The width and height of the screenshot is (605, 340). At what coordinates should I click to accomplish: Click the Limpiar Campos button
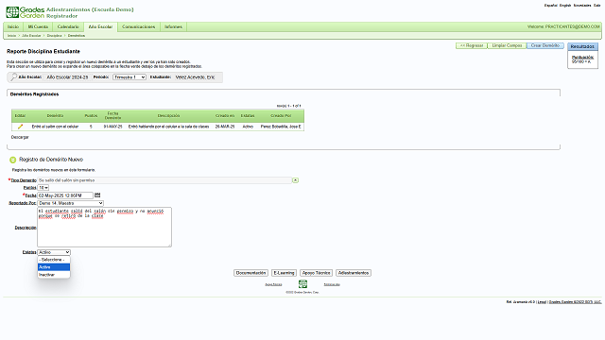pos(507,45)
